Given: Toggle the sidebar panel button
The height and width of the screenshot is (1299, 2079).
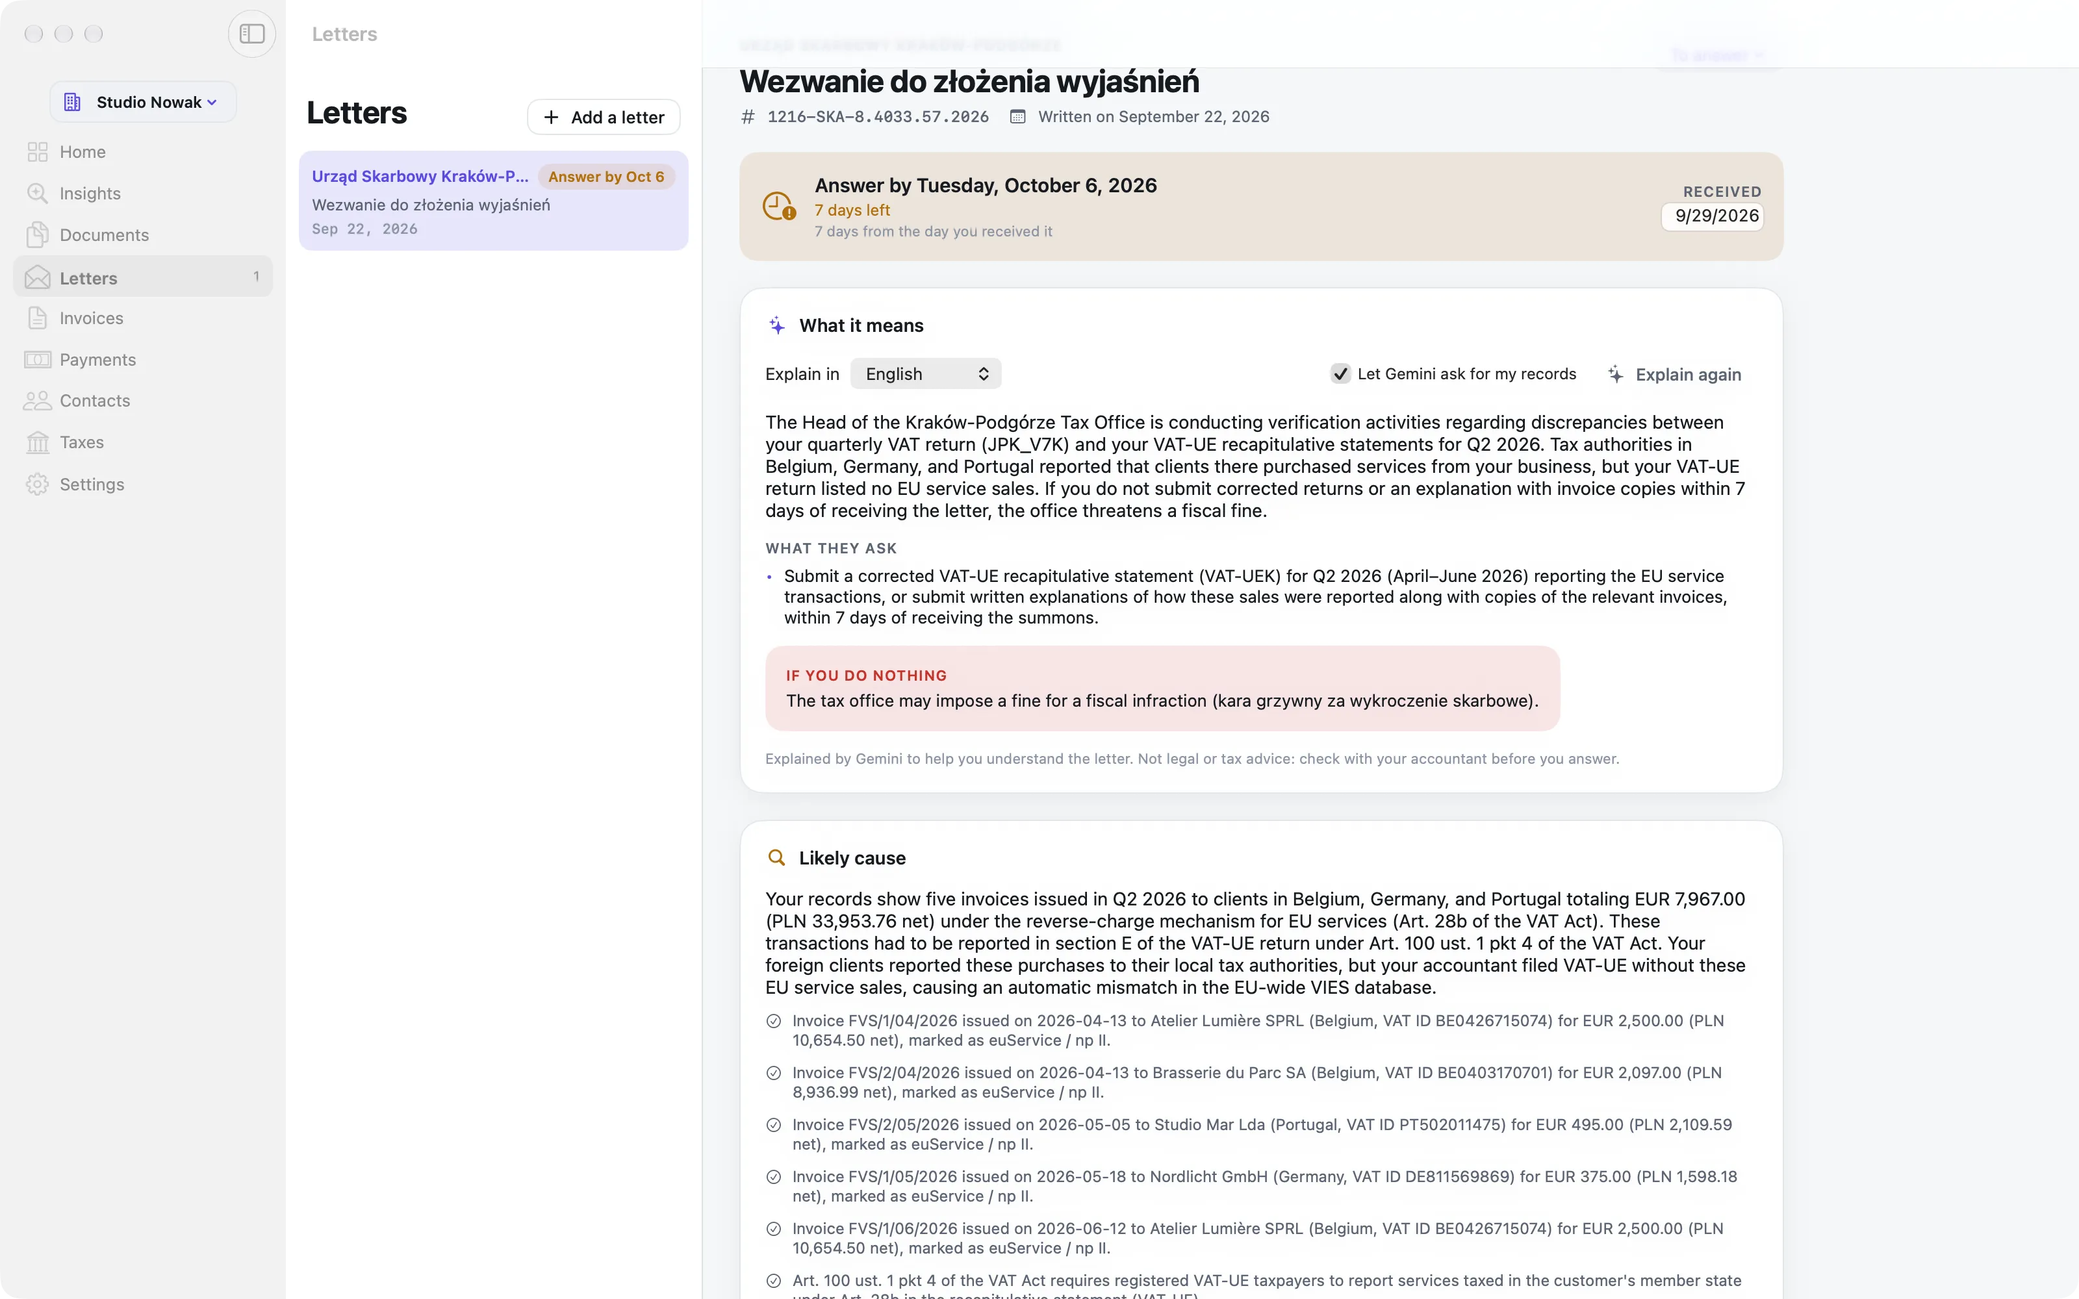Looking at the screenshot, I should (251, 34).
